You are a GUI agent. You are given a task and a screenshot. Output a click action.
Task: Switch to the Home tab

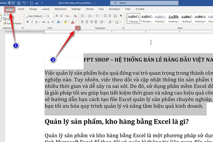pos(9,9)
